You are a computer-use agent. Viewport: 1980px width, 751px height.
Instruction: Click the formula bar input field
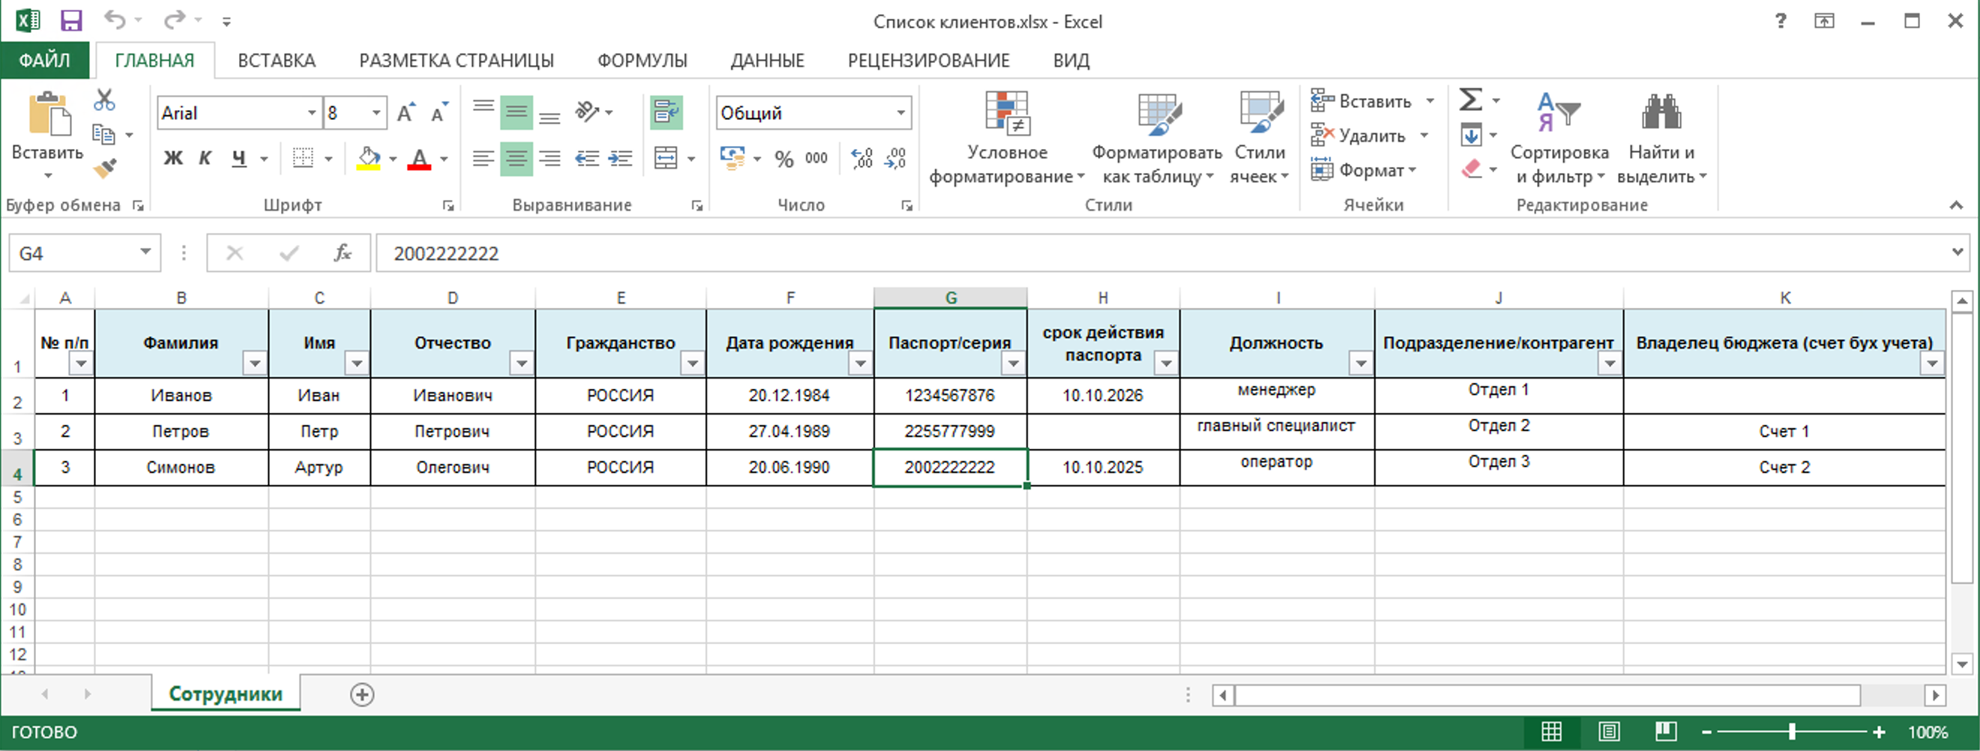pos(1153,253)
